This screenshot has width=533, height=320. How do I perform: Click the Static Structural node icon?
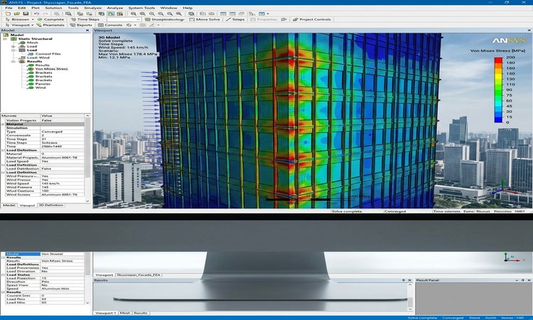coord(14,39)
